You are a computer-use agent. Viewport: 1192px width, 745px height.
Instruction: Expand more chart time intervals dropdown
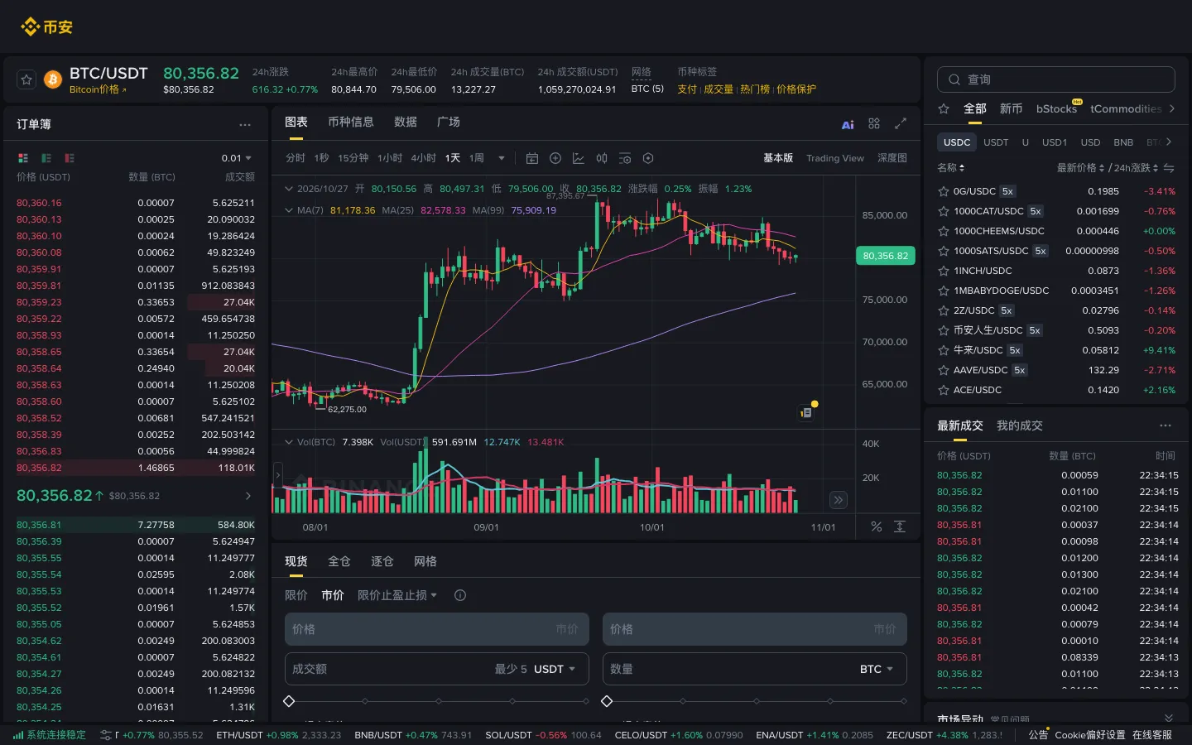501,158
